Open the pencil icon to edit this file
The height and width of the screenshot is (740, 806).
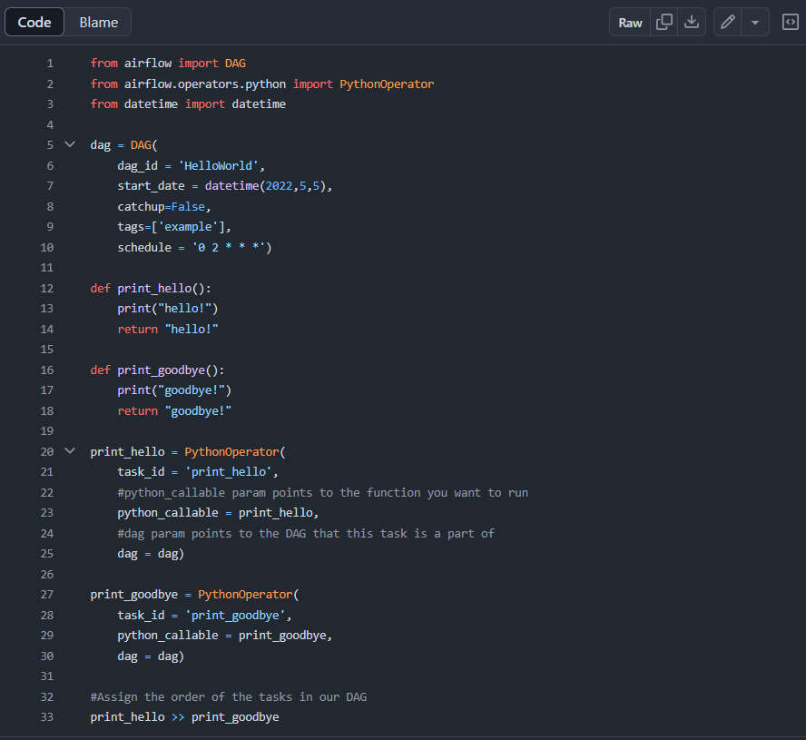tap(726, 22)
